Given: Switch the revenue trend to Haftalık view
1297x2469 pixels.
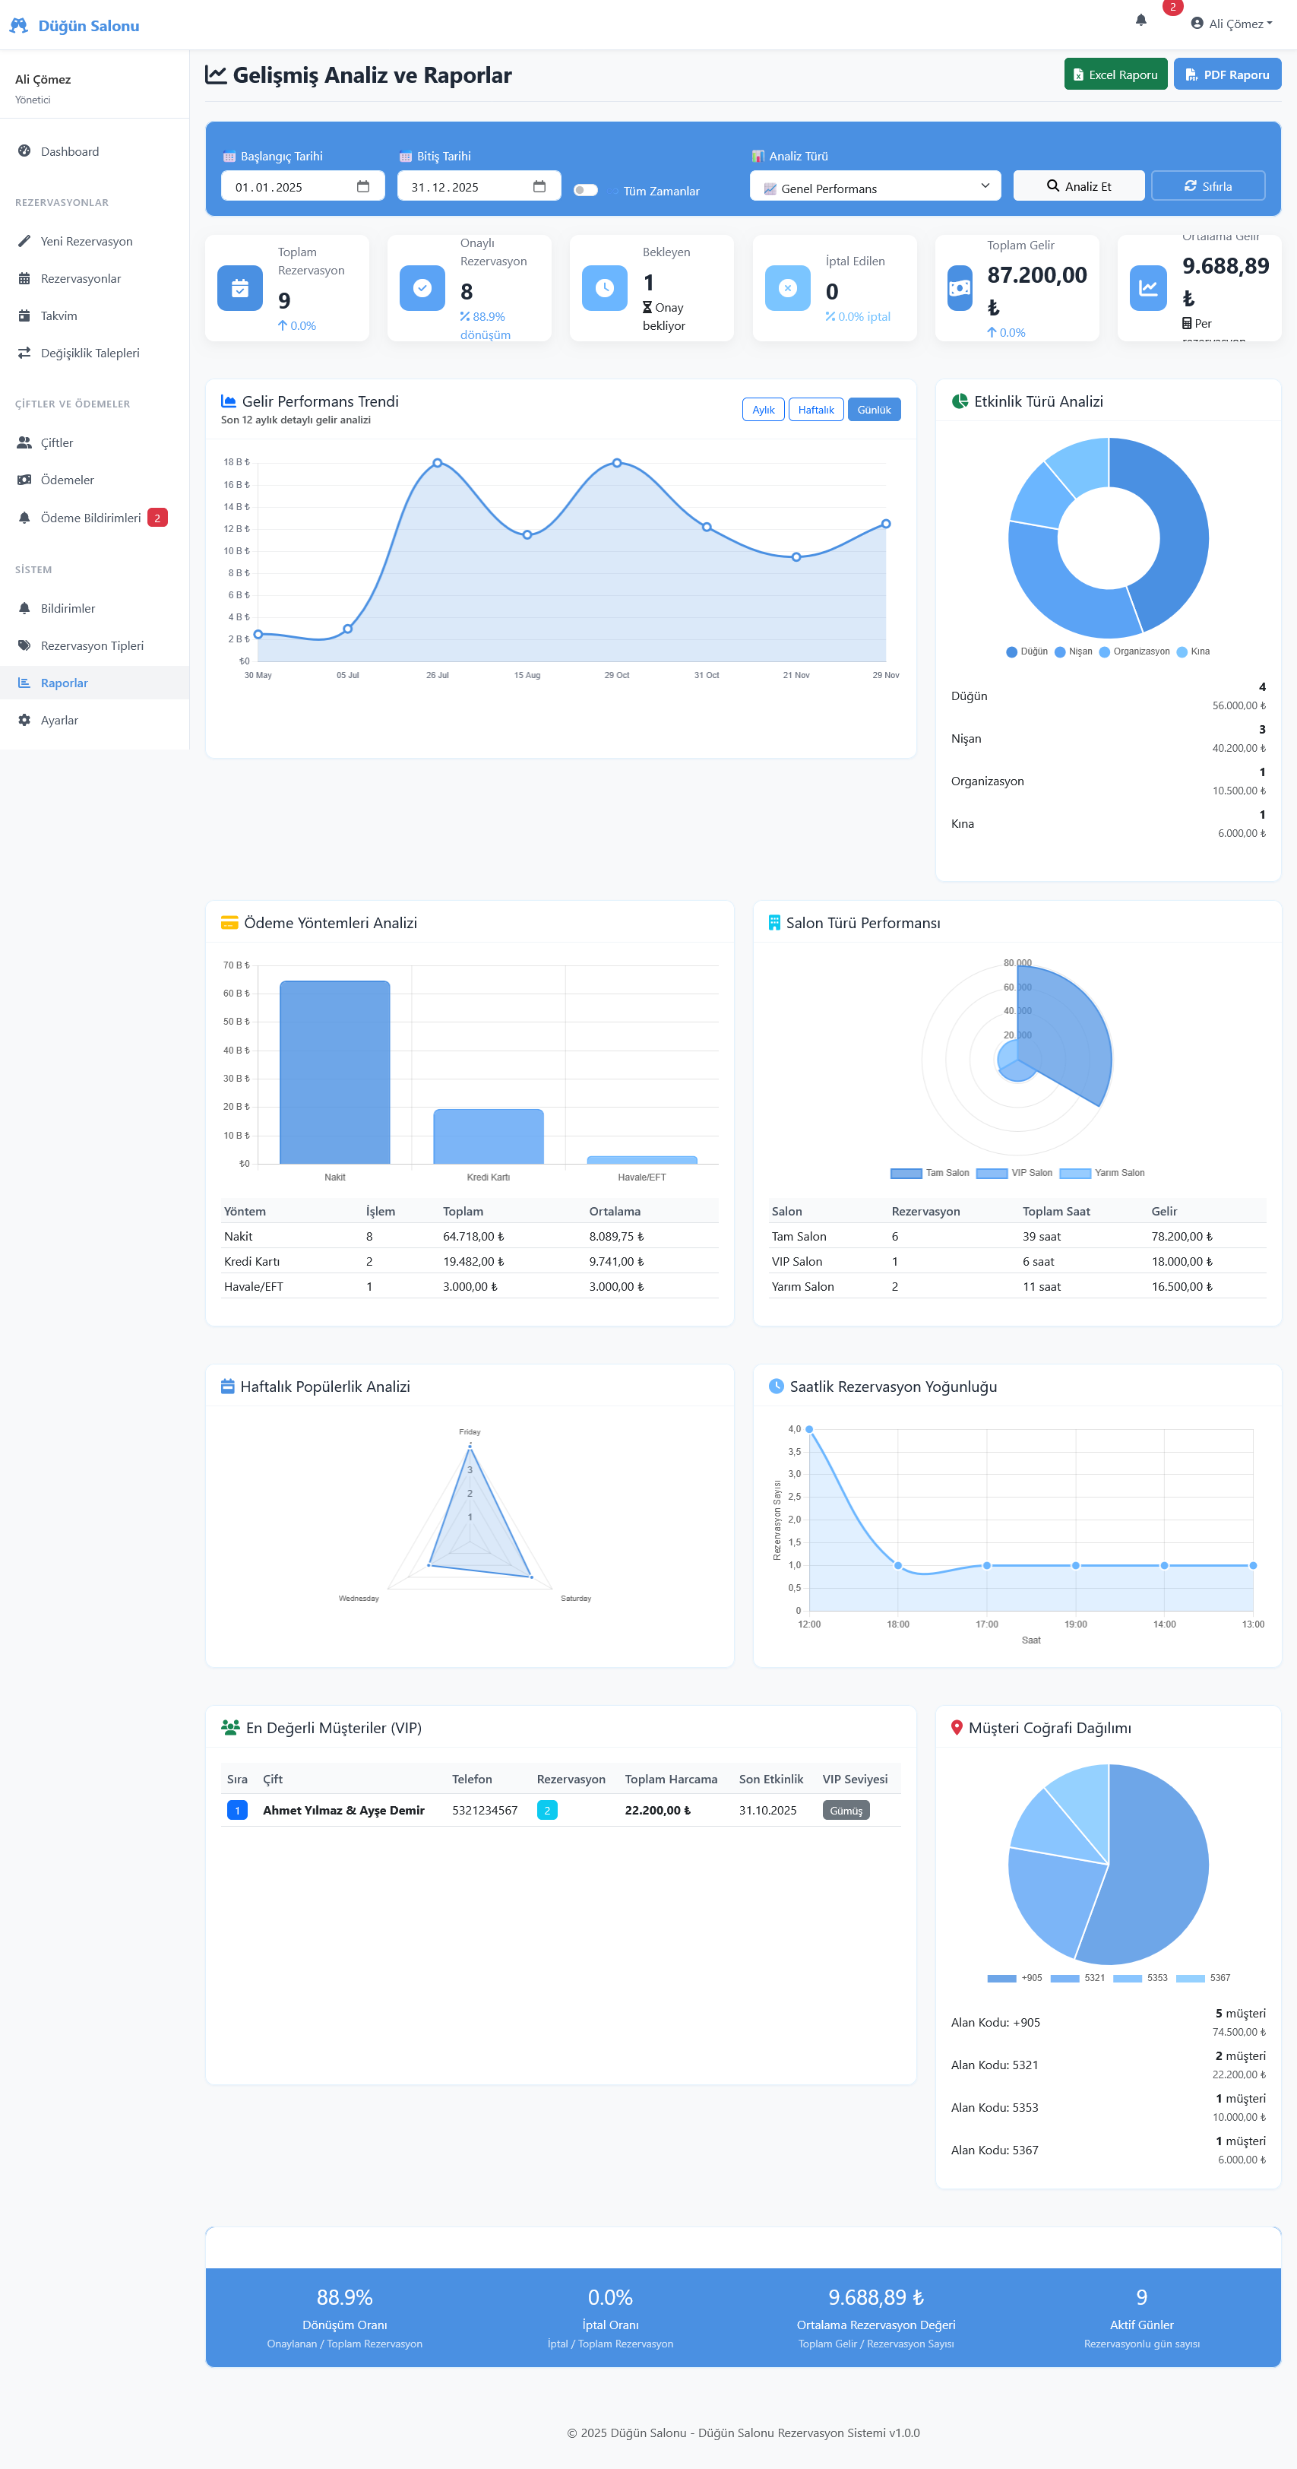Looking at the screenshot, I should point(815,410).
